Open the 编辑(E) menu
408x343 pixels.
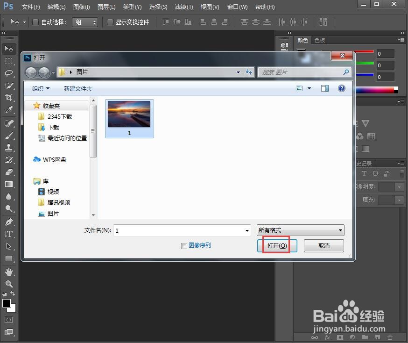click(x=56, y=7)
